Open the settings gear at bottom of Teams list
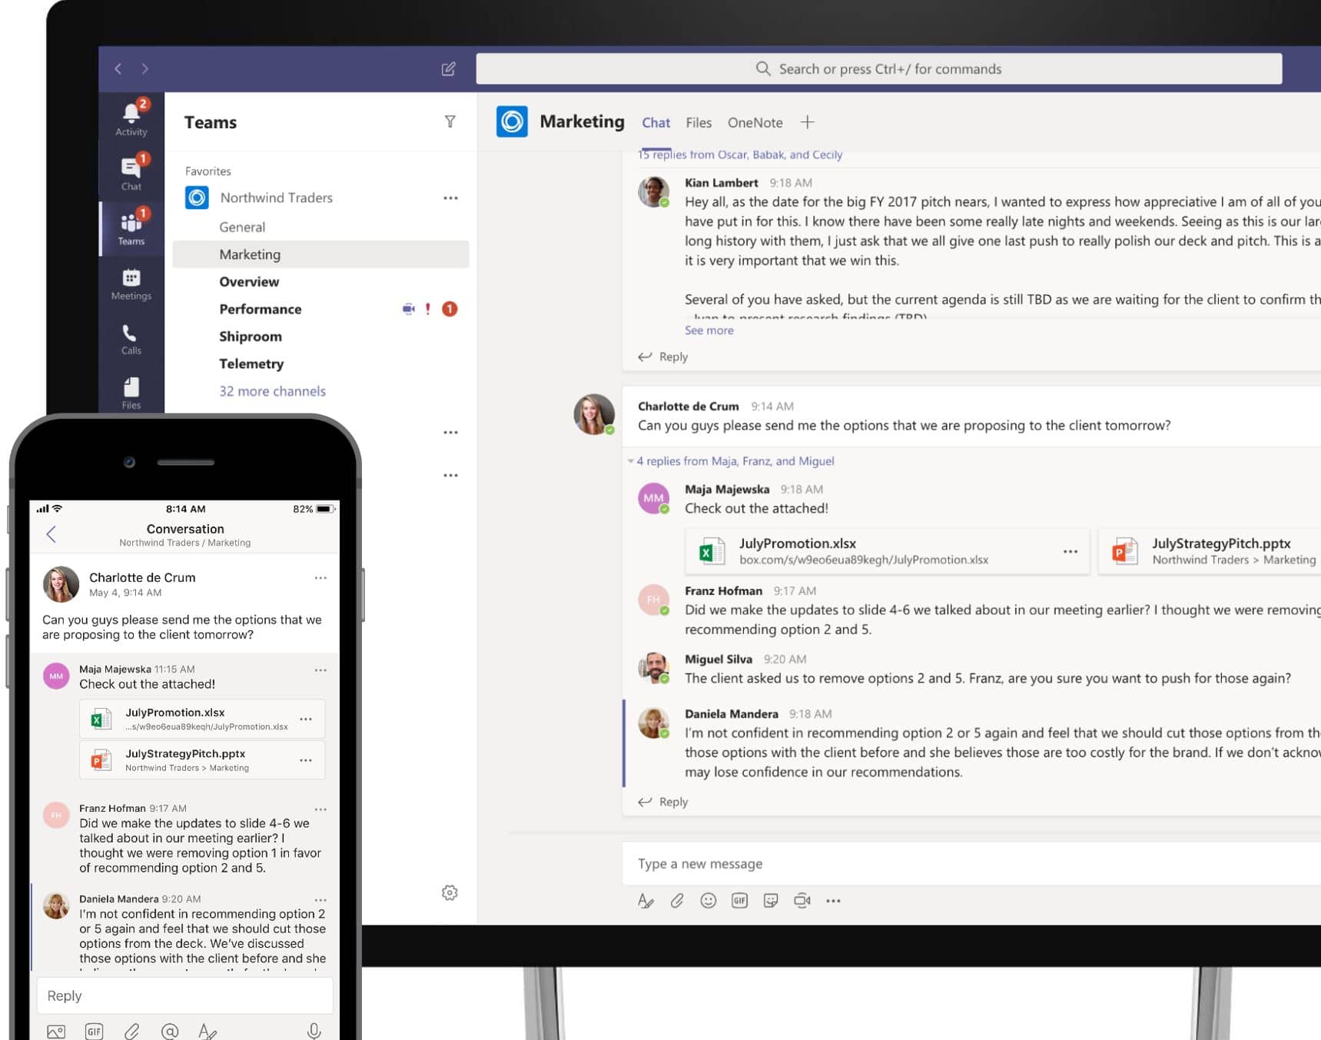 [450, 892]
